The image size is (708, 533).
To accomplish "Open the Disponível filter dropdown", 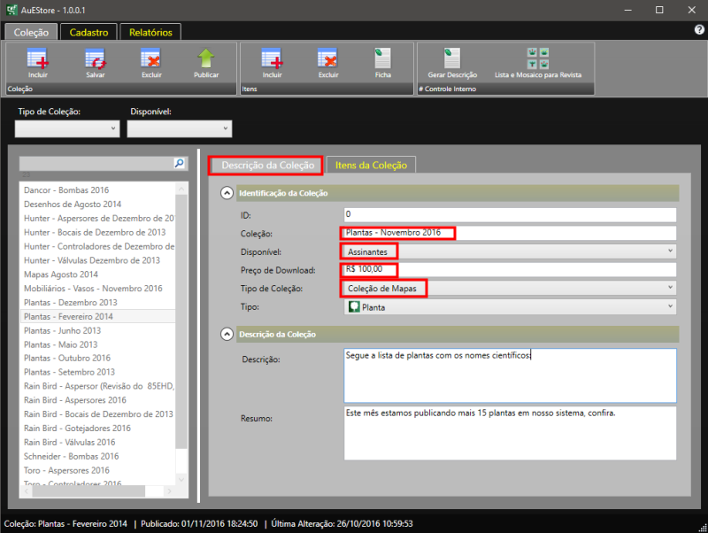I will click(180, 129).
